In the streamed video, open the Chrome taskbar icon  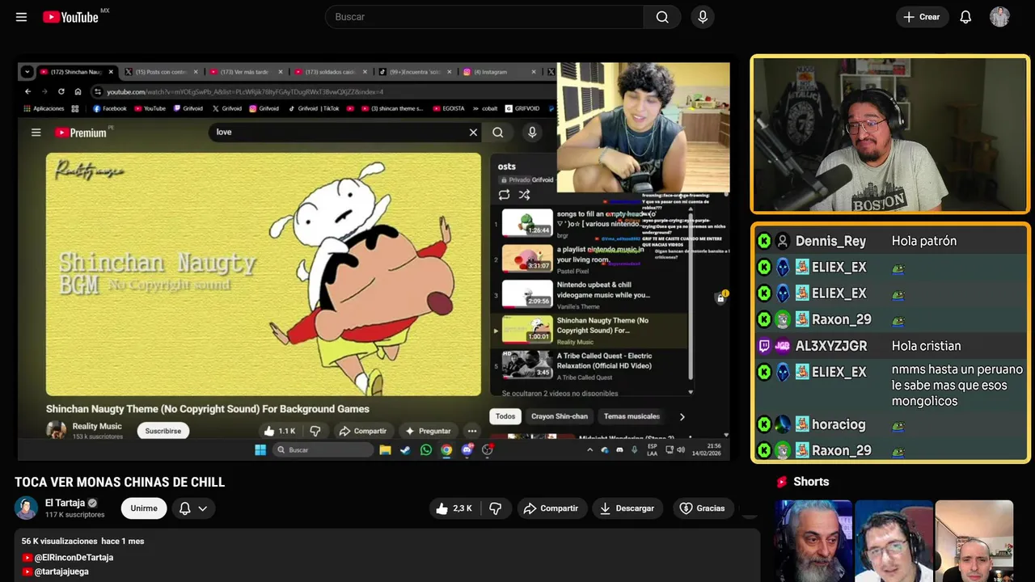coord(446,450)
